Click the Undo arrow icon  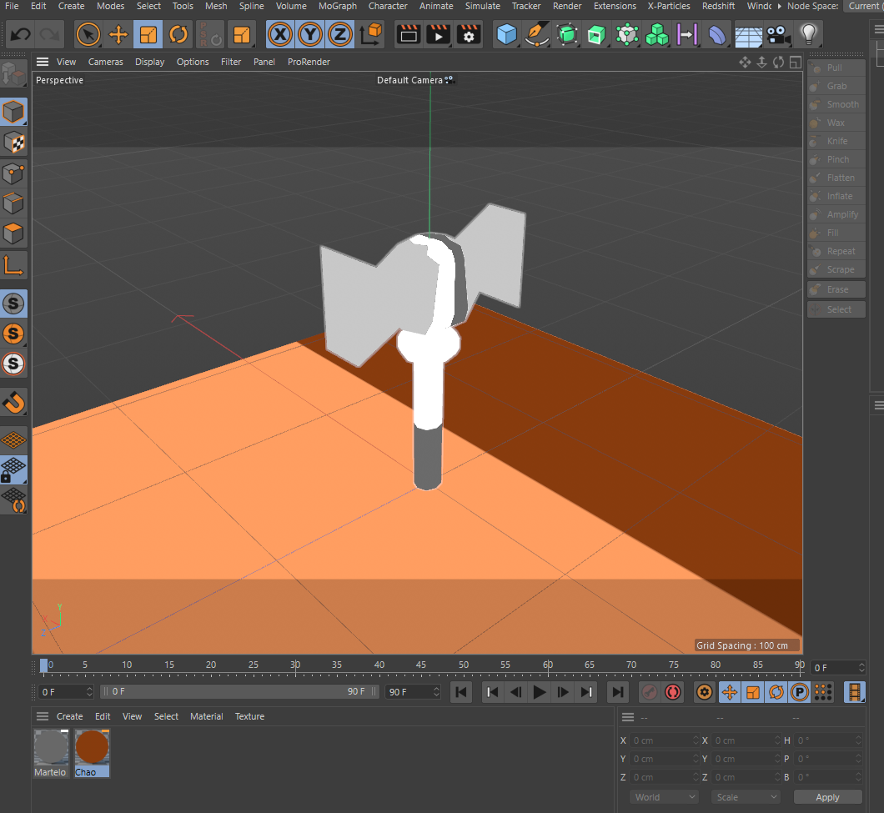pyautogui.click(x=21, y=35)
